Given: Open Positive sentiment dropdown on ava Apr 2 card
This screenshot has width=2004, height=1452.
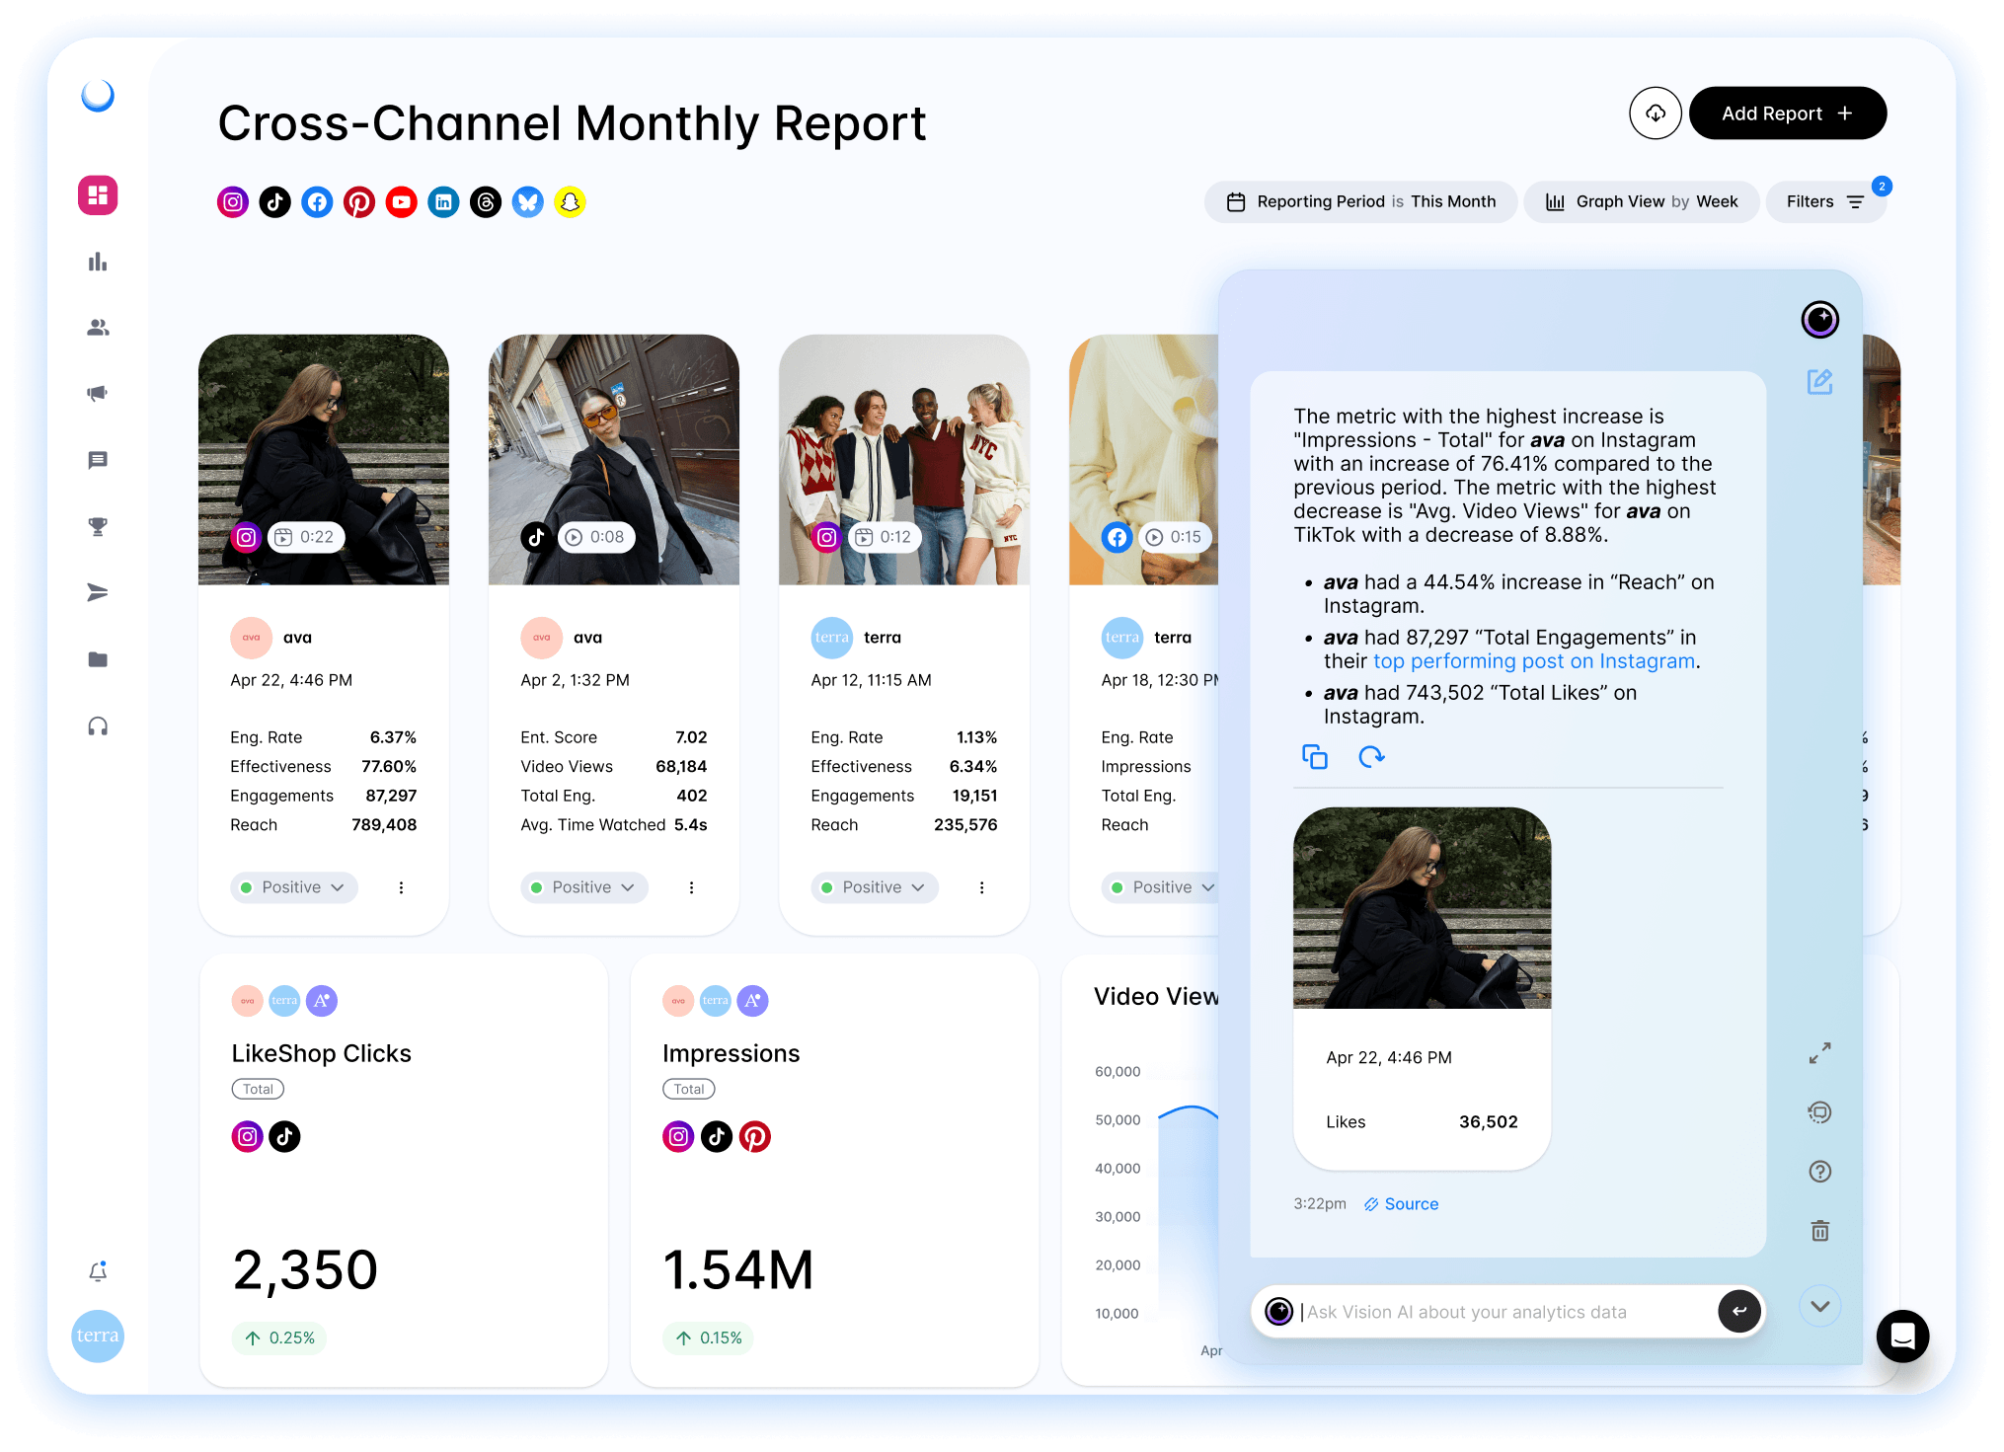Looking at the screenshot, I should pyautogui.click(x=584, y=887).
